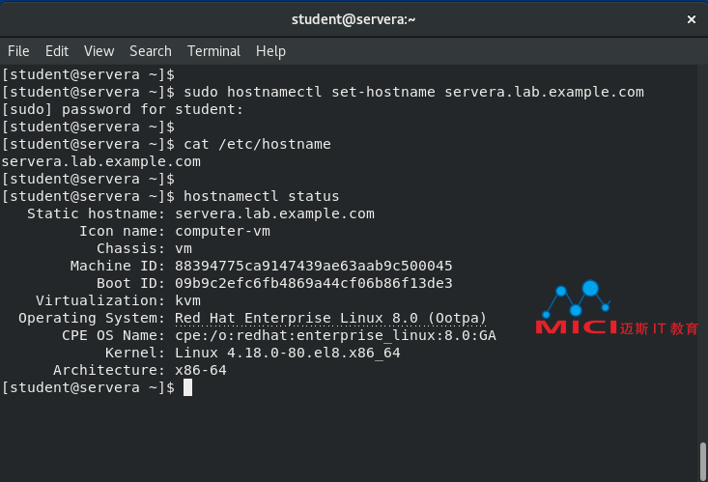Click the 'Operating System:' label
The width and height of the screenshot is (708, 482).
pos(92,318)
